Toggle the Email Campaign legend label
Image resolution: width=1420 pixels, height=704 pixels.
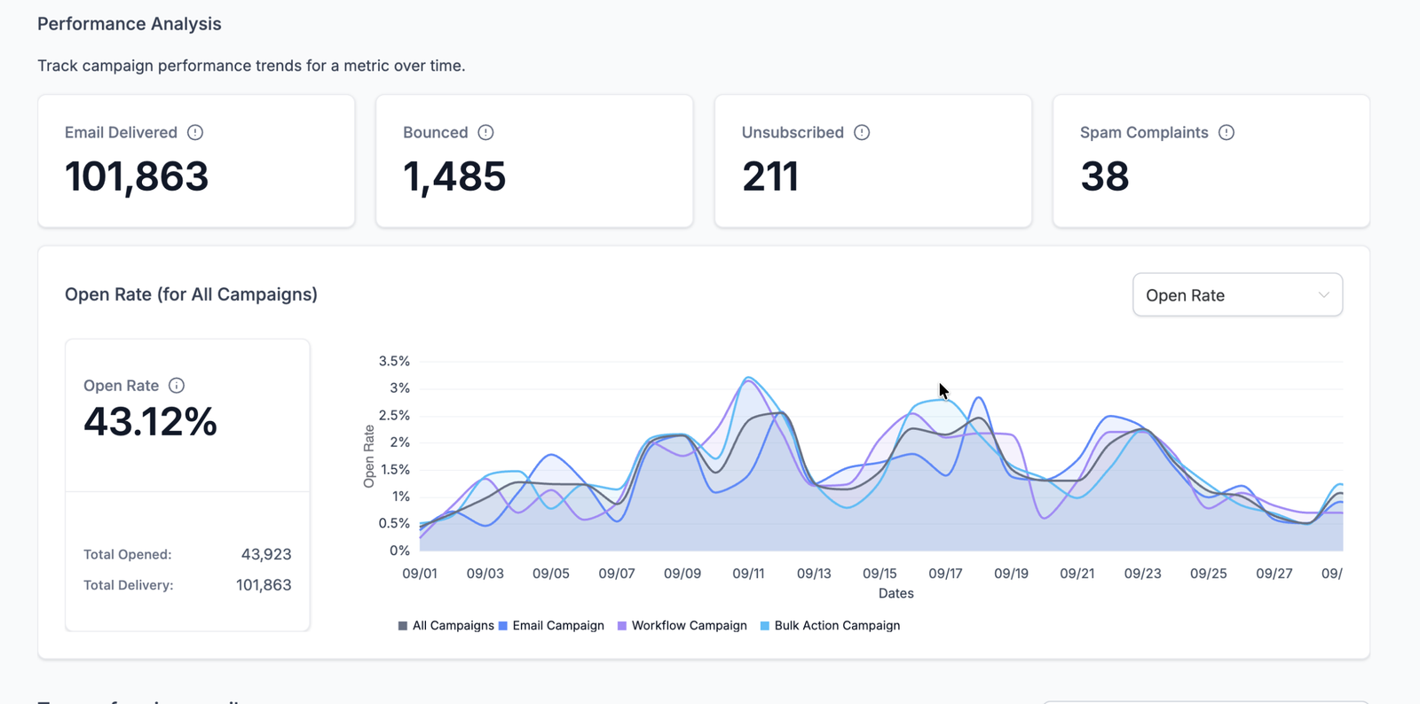click(557, 626)
